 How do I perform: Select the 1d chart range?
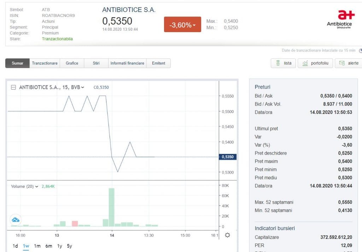tap(15, 246)
